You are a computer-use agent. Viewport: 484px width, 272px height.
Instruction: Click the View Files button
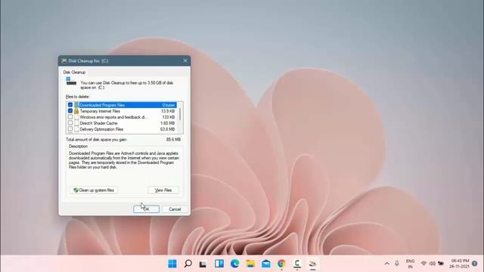pos(163,190)
